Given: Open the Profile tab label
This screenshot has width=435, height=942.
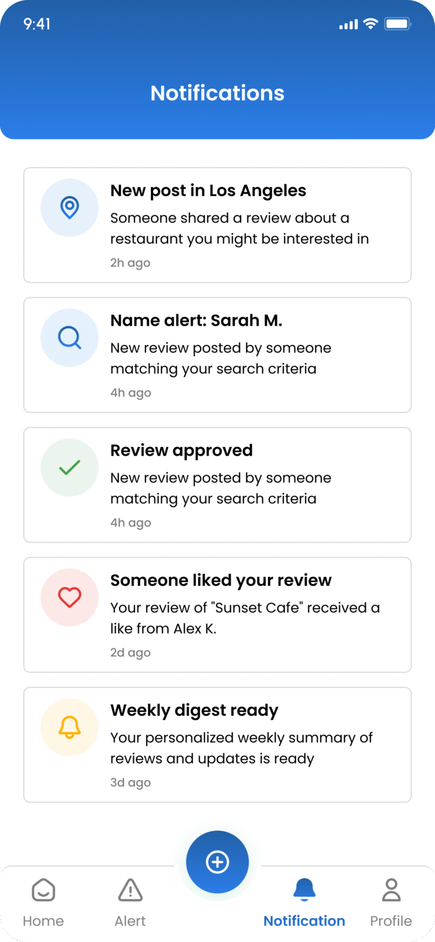Looking at the screenshot, I should pos(391,921).
